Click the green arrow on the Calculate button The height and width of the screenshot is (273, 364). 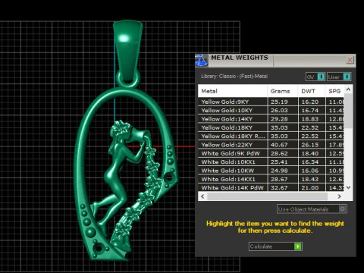298,246
